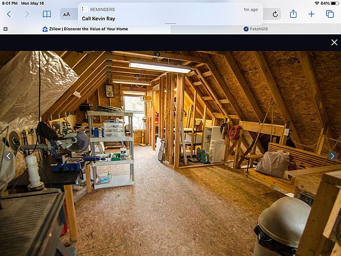Switch to the FetchGIS tab

coord(256,29)
